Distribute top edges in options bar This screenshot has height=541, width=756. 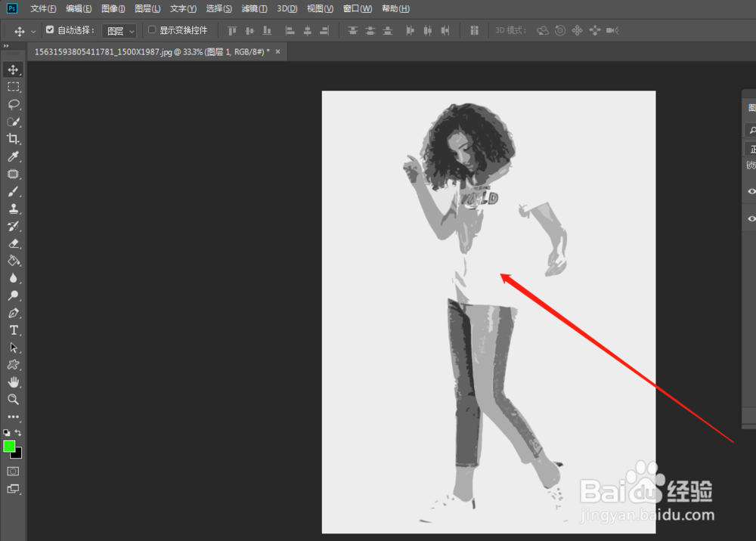[x=353, y=31]
